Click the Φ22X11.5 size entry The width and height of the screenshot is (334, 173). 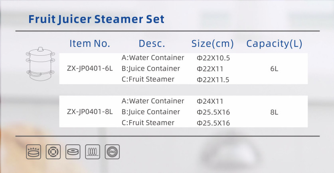[213, 80]
